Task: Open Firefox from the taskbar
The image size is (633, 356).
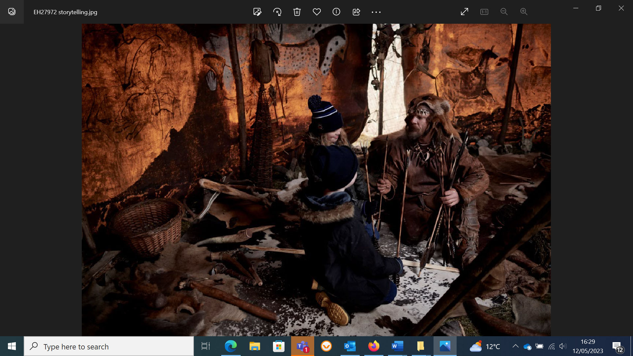Action: click(374, 346)
